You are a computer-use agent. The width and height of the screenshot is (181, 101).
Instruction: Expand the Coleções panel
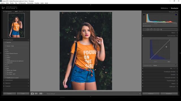[x=4, y=86]
